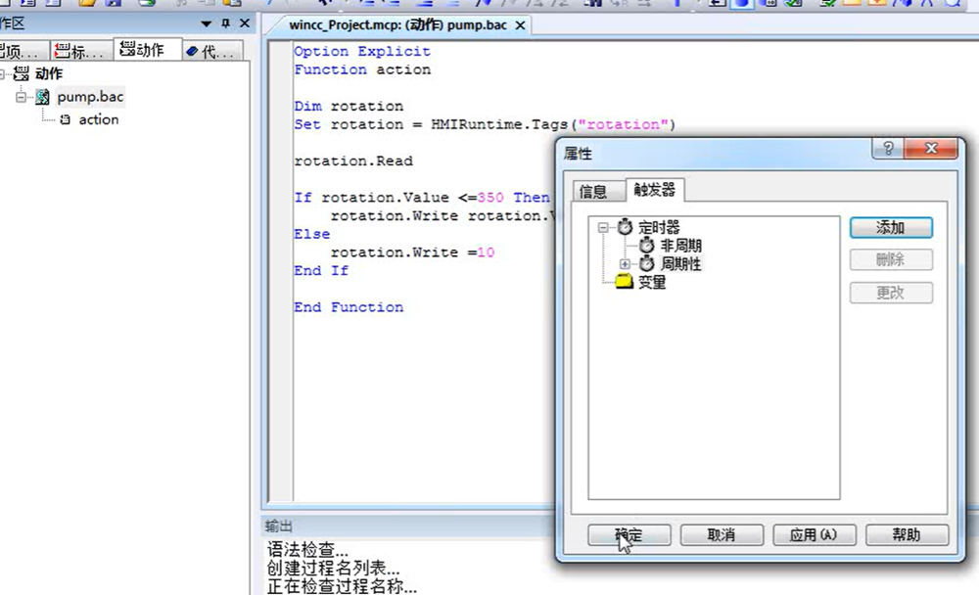979x595 pixels.
Task: Collapse the 定时器 tree node
Action: point(603,228)
